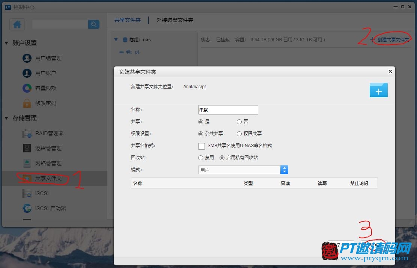Open 网络卷管理 in sidebar
This screenshot has width=417, height=268.
tap(48, 163)
